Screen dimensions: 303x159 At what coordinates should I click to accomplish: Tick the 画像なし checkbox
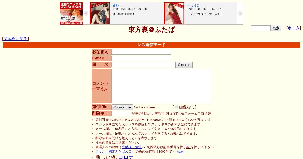pyautogui.click(x=176, y=107)
